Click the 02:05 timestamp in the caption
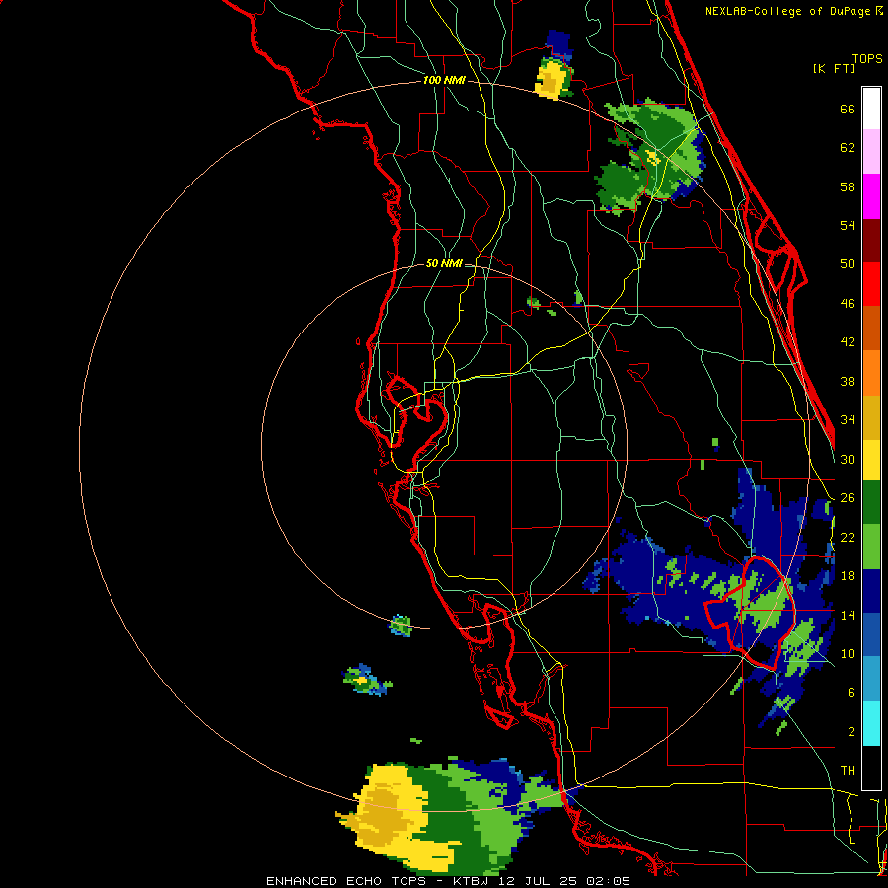 click(x=609, y=881)
